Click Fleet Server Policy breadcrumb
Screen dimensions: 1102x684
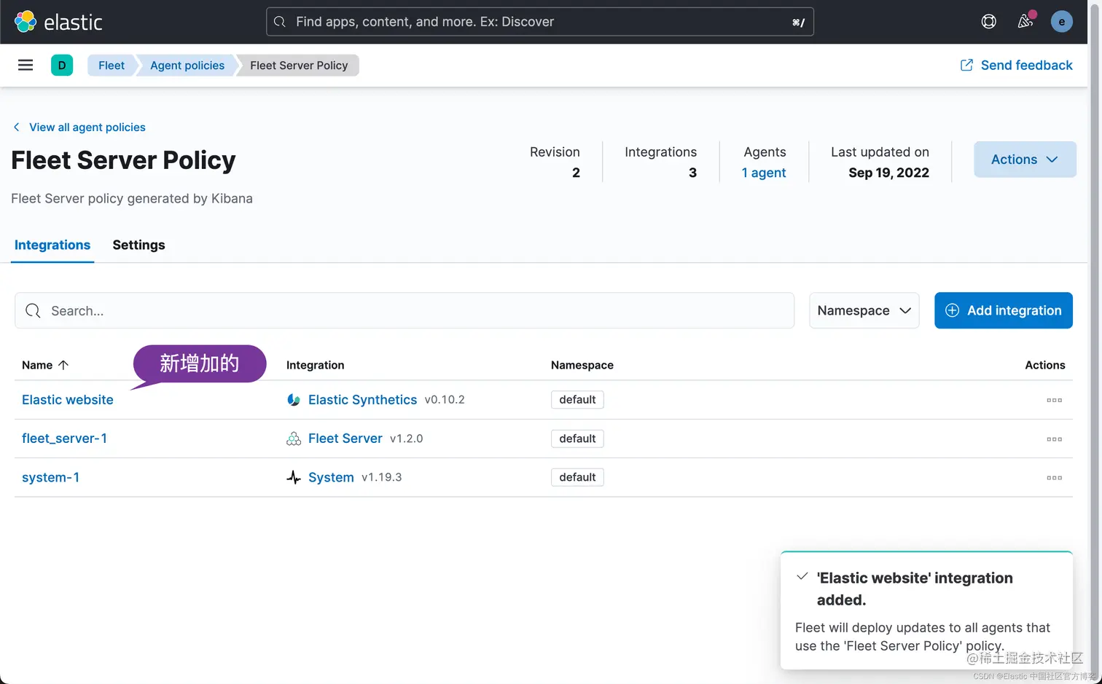[x=299, y=66]
